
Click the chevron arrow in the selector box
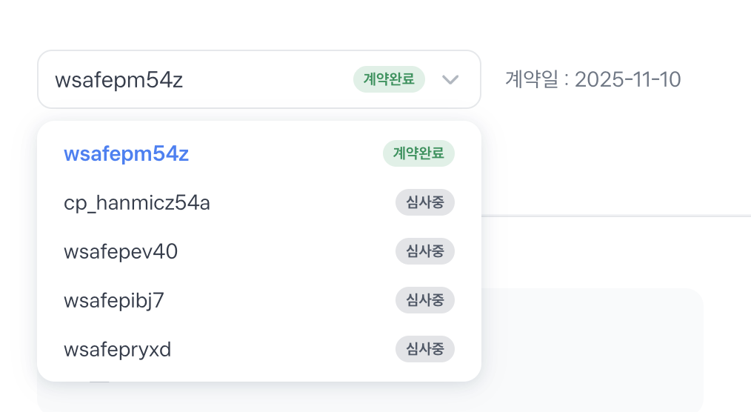point(450,79)
